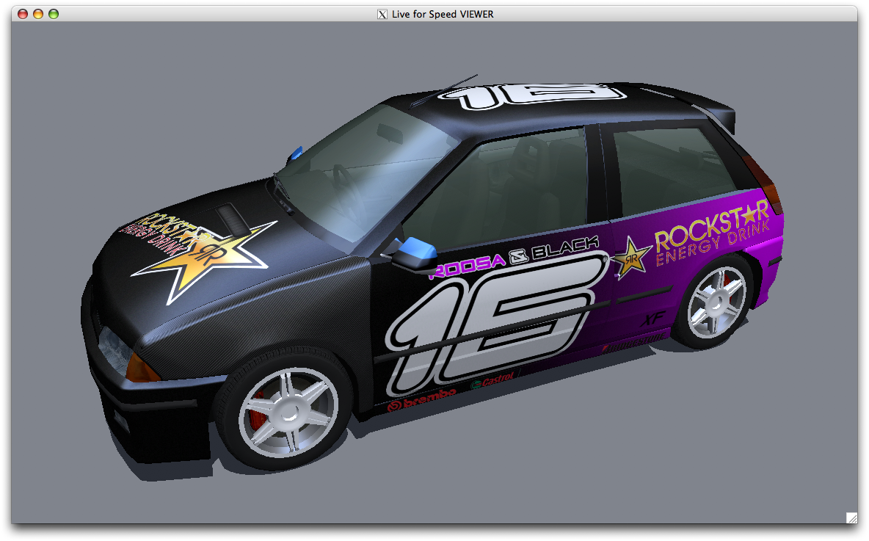Zoom the window using green button
Viewport: 869px width, 541px height.
(x=54, y=14)
